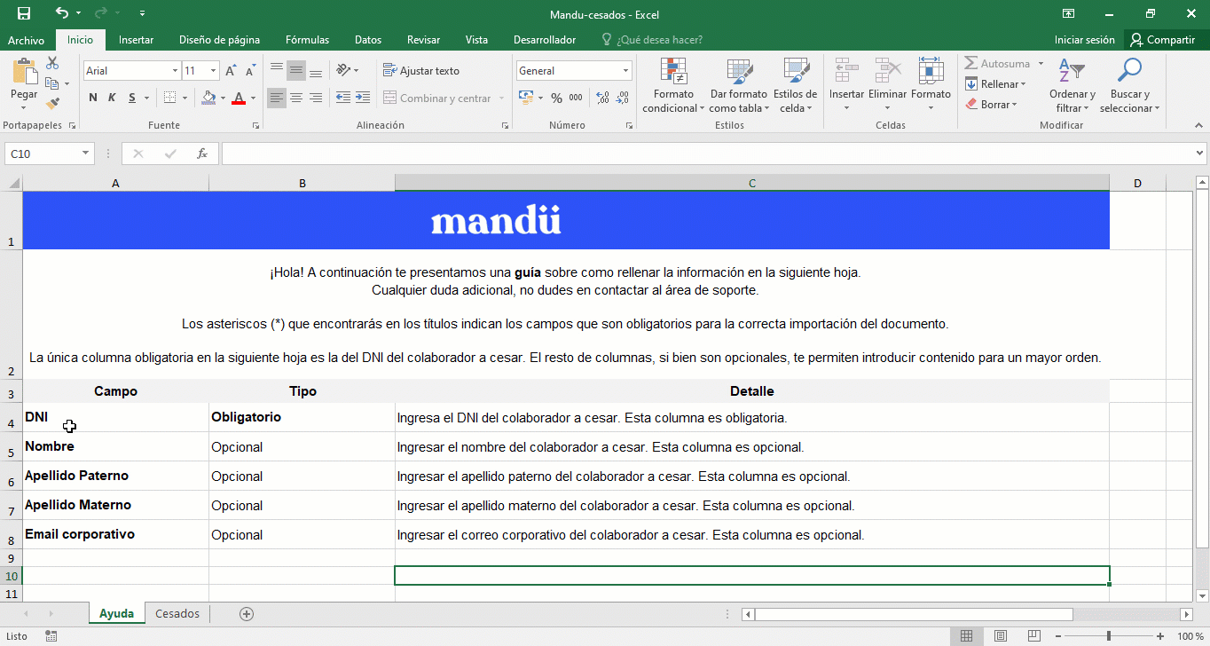Click the Eliminar cells button
Screen dimensions: 1210x646
click(x=887, y=86)
